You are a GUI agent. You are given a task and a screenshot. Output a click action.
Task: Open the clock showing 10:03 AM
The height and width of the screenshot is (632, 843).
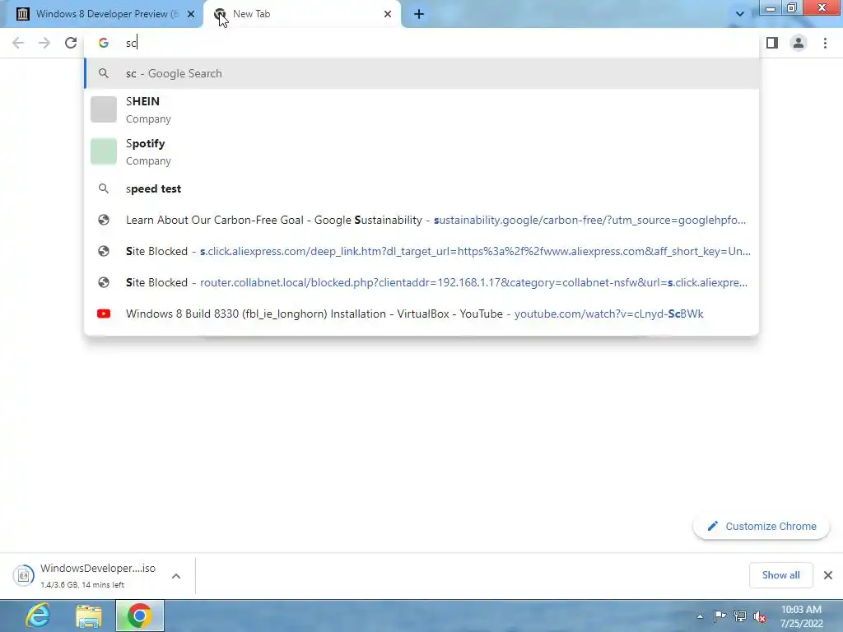coord(801,616)
